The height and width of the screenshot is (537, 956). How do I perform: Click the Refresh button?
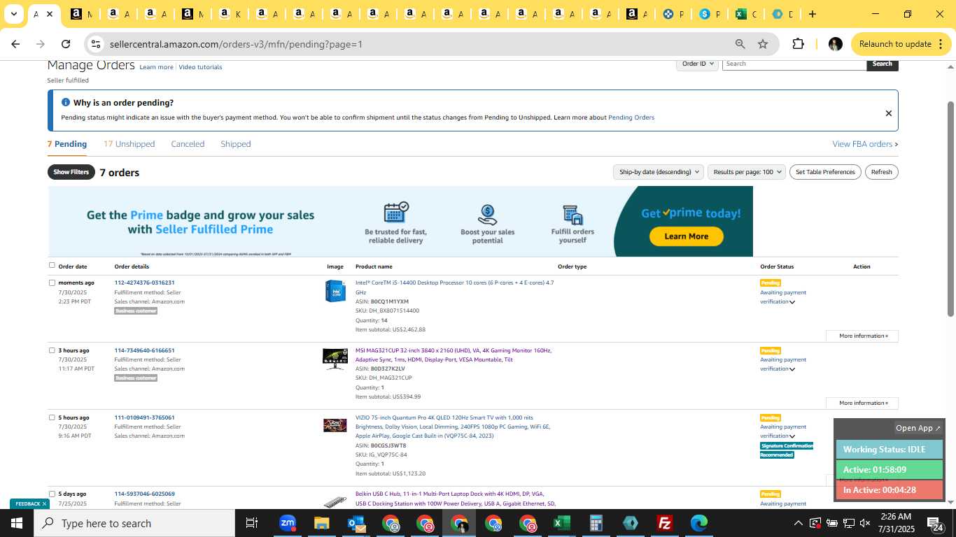click(881, 172)
